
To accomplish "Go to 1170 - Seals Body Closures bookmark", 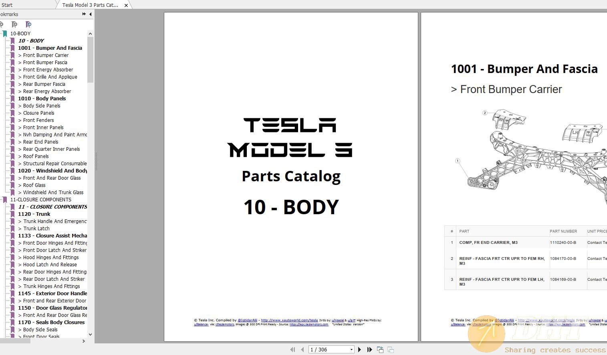I will (x=51, y=323).
